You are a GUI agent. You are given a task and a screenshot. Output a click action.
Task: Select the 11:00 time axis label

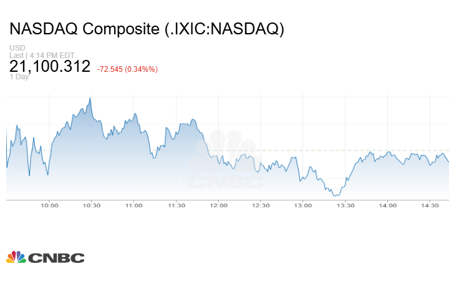[134, 205]
